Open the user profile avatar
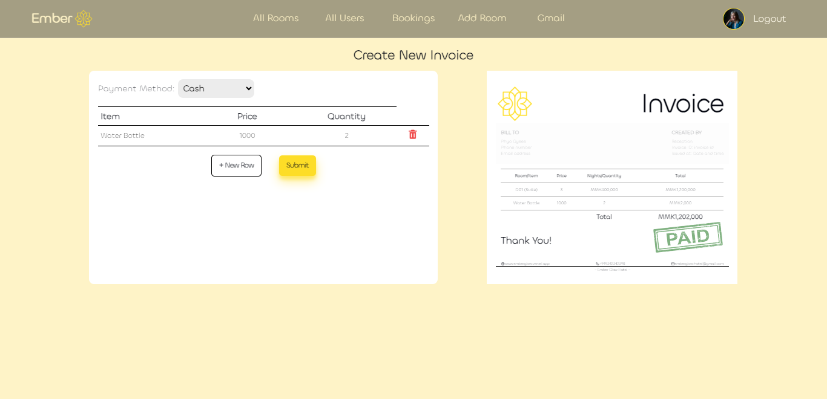Image resolution: width=827 pixels, height=399 pixels. click(x=733, y=19)
